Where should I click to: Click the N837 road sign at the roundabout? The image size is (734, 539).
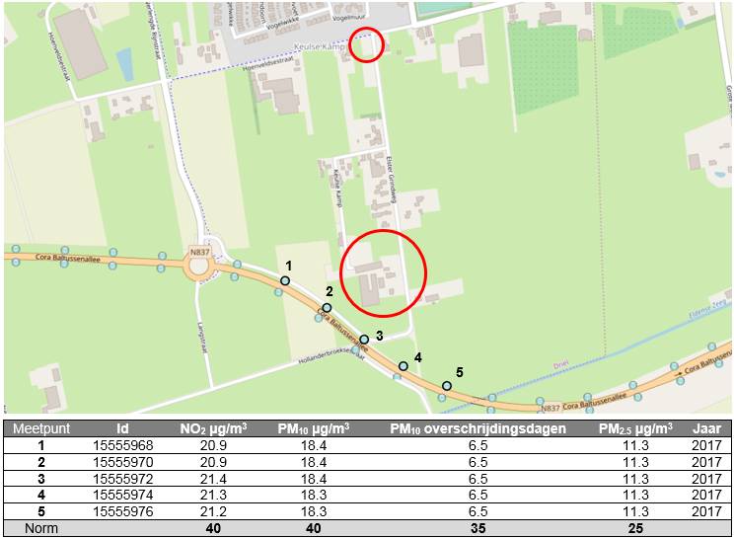click(x=200, y=252)
